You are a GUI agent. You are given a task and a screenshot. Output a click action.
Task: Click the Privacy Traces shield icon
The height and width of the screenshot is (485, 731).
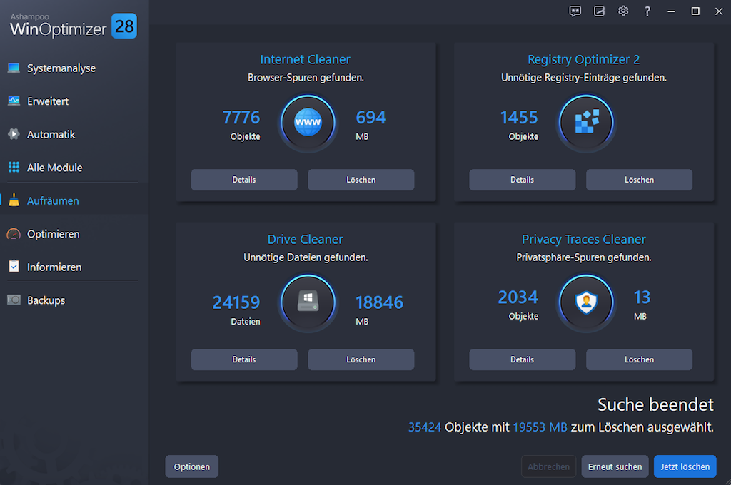(586, 302)
